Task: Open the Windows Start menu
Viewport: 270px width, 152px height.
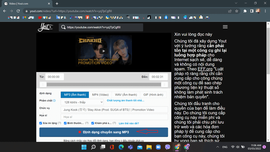Action: pos(84,147)
